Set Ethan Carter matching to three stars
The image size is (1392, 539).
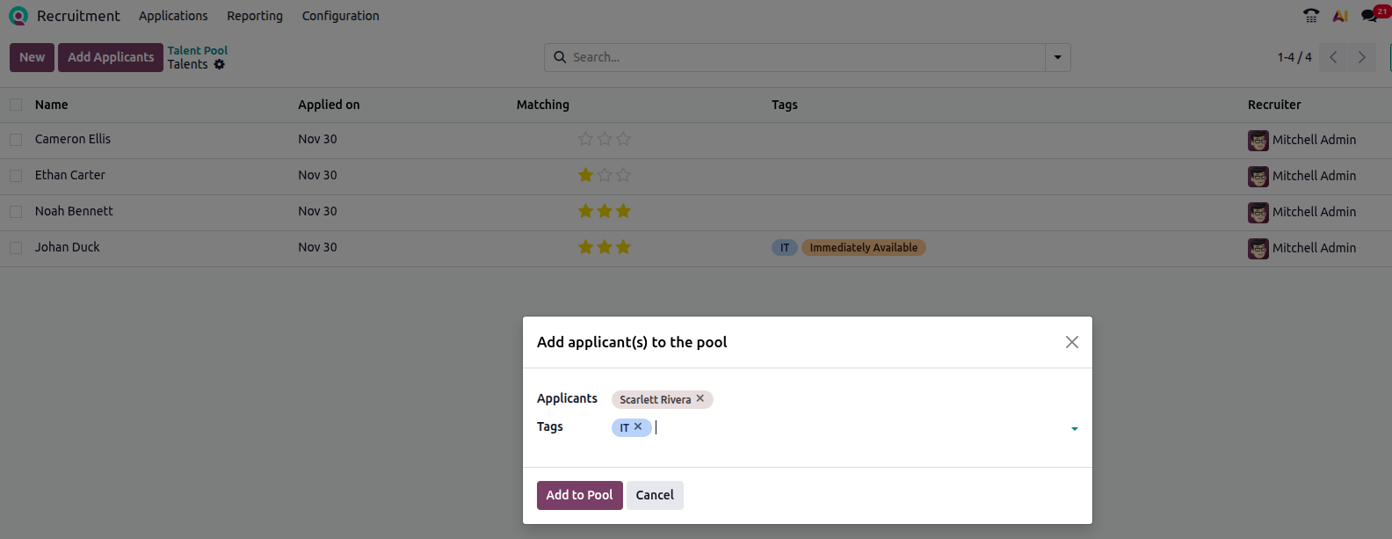(623, 175)
